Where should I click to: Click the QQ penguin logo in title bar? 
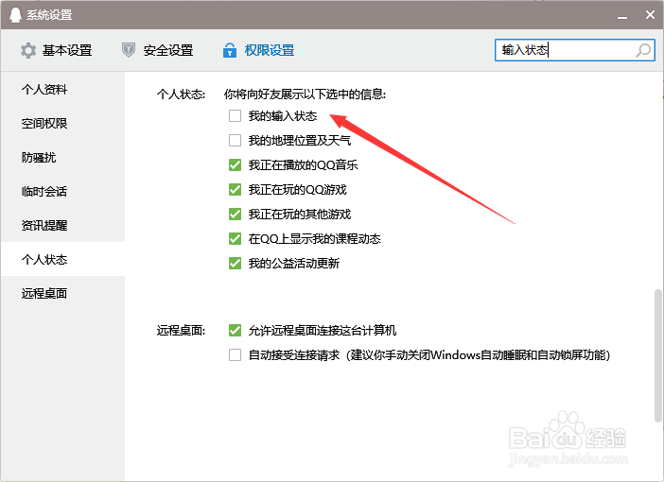[15, 15]
